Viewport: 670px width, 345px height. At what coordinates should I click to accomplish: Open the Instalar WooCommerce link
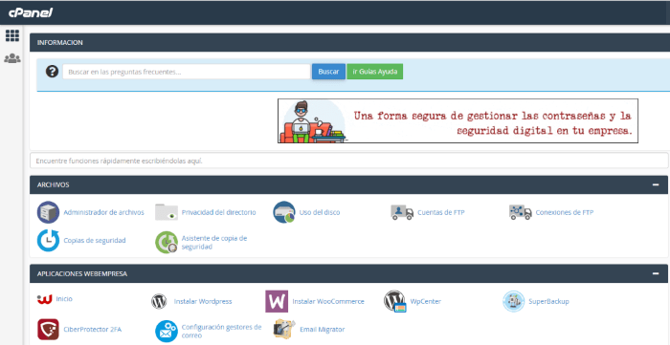[328, 301]
